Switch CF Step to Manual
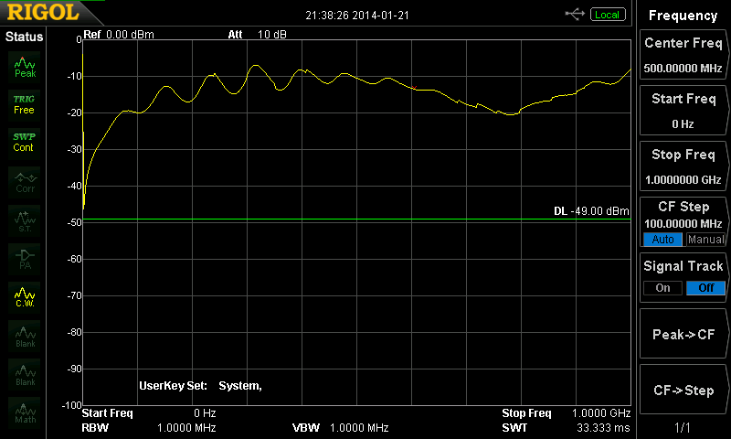731x439 pixels. pos(705,240)
